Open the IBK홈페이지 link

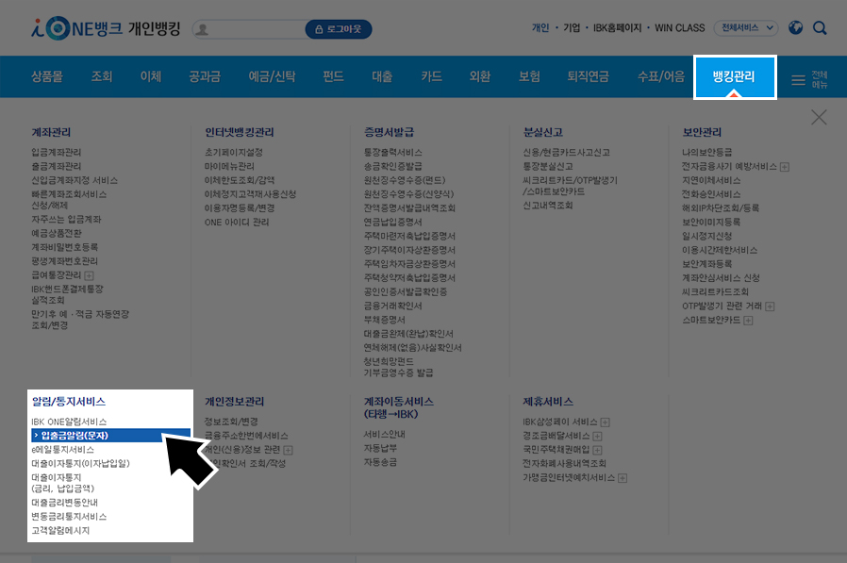point(618,27)
